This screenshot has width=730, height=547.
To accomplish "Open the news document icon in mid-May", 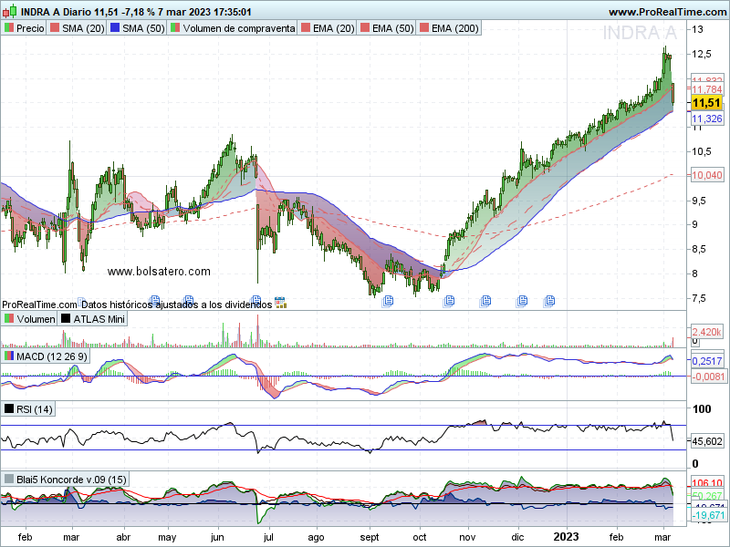I will [x=188, y=301].
